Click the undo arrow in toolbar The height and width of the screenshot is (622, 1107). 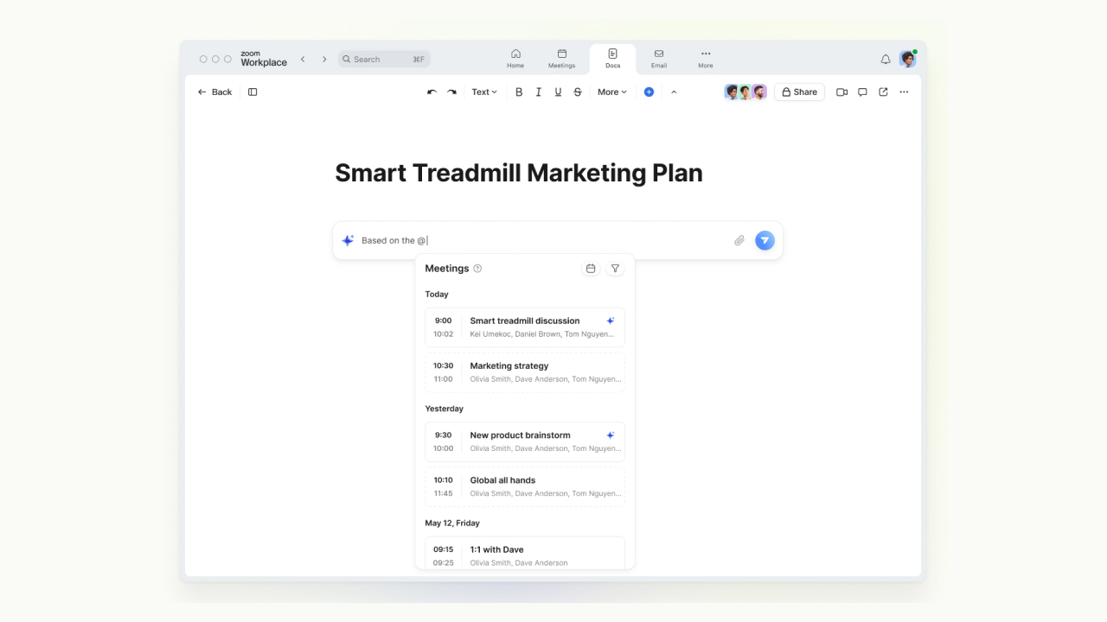432,92
